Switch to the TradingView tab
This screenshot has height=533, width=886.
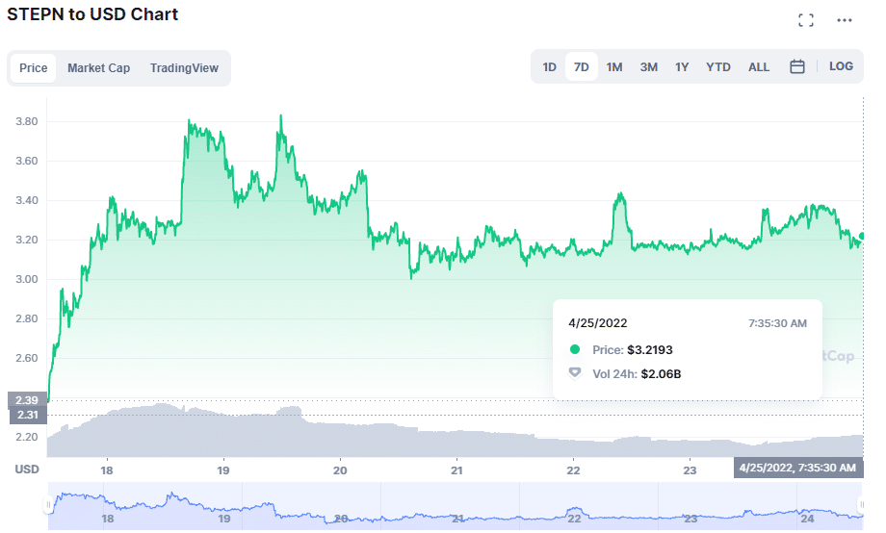pyautogui.click(x=184, y=68)
